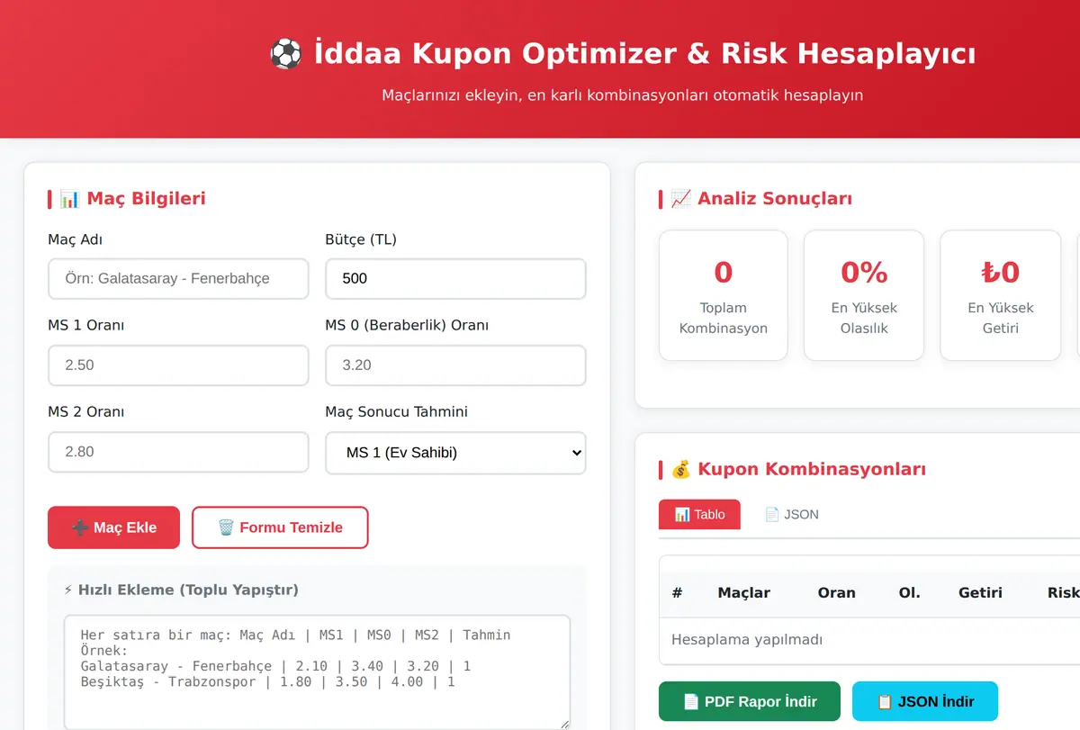Click the money bag icon beside Kupon Kombinasyonları
The width and height of the screenshot is (1080, 730).
coord(681,469)
